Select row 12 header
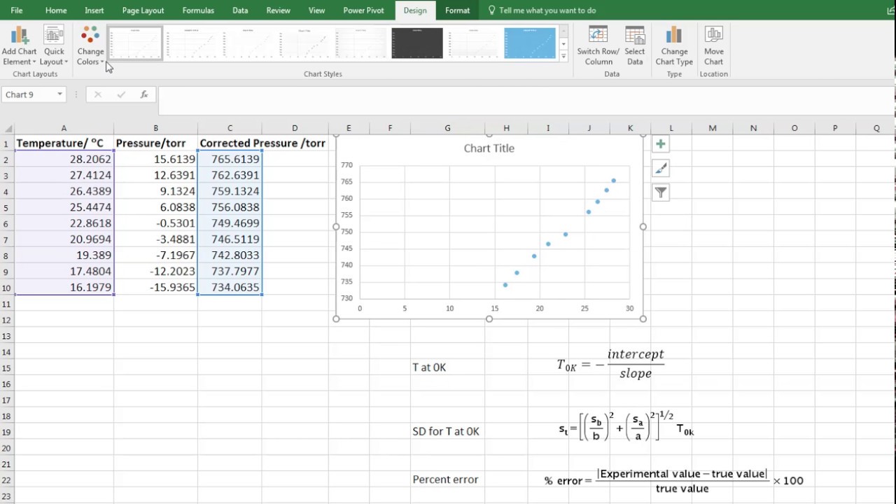 pos(6,320)
